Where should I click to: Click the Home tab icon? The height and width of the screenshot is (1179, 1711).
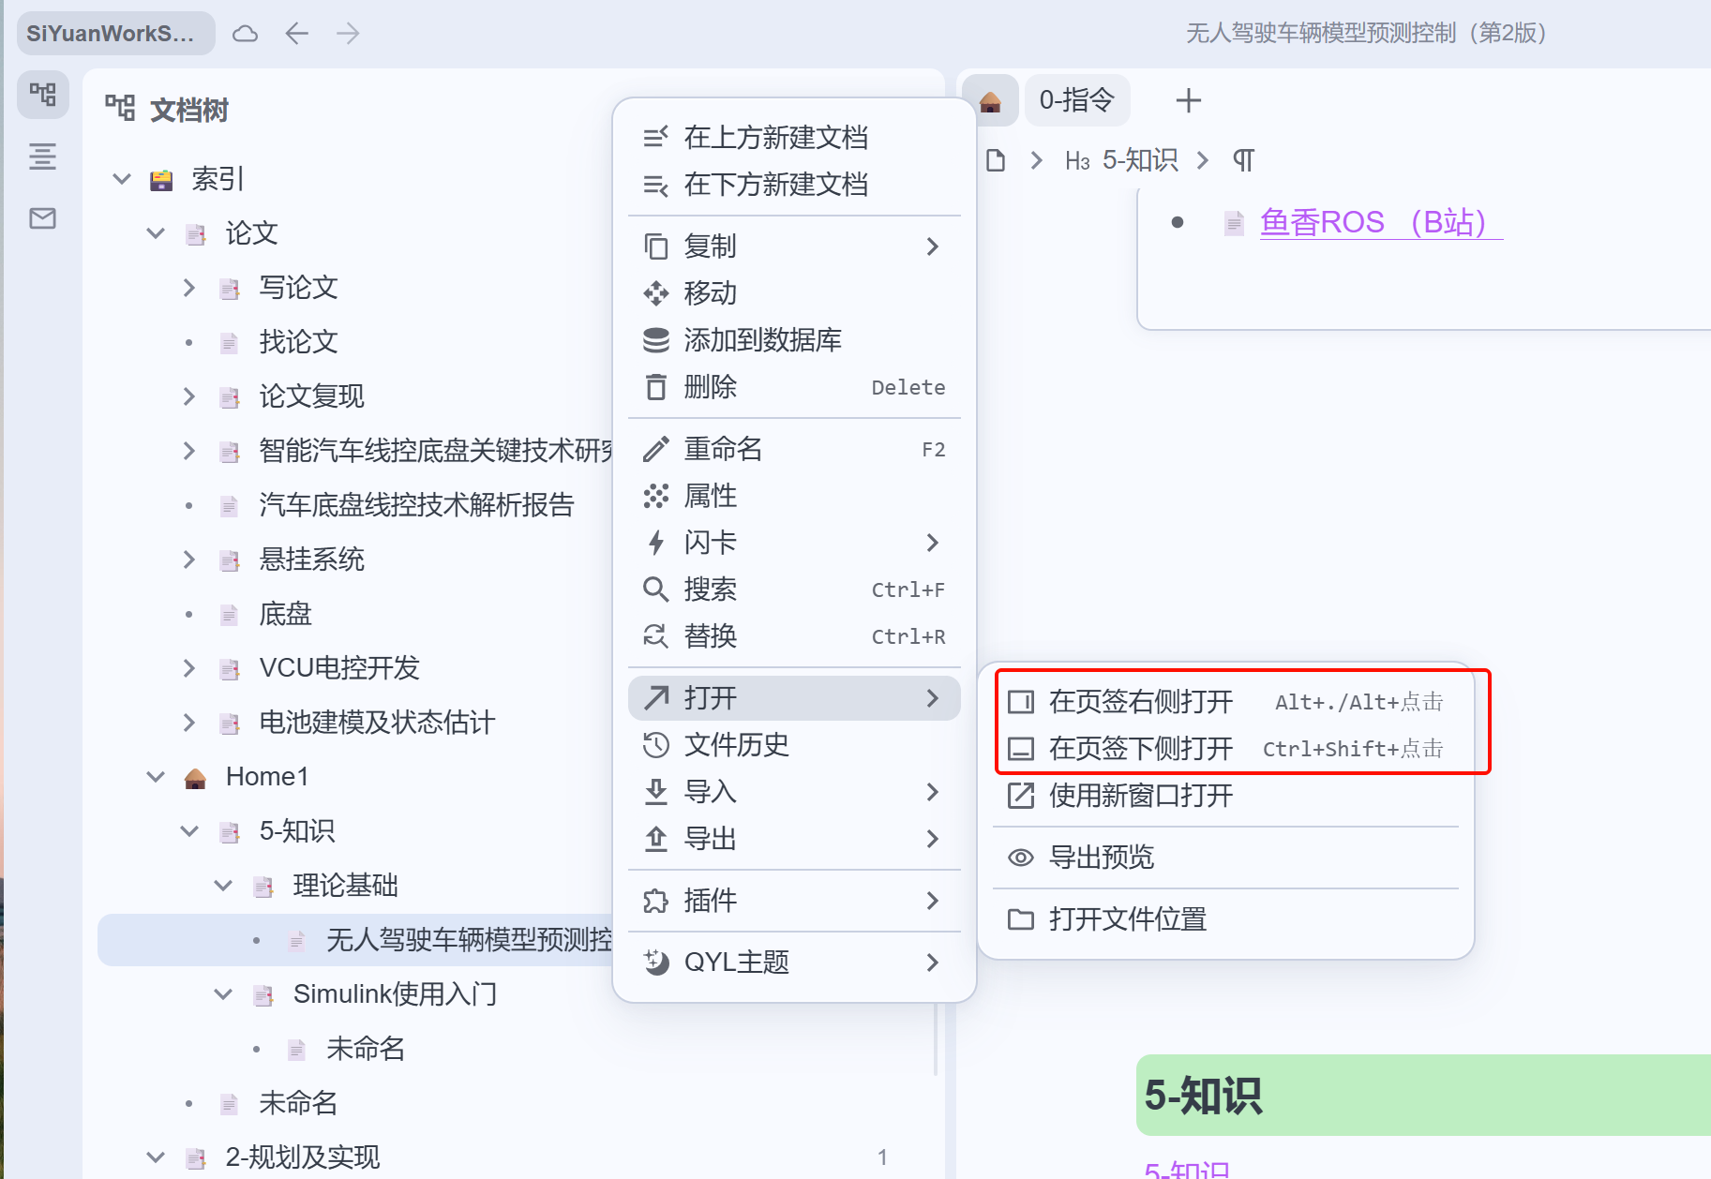tap(990, 100)
